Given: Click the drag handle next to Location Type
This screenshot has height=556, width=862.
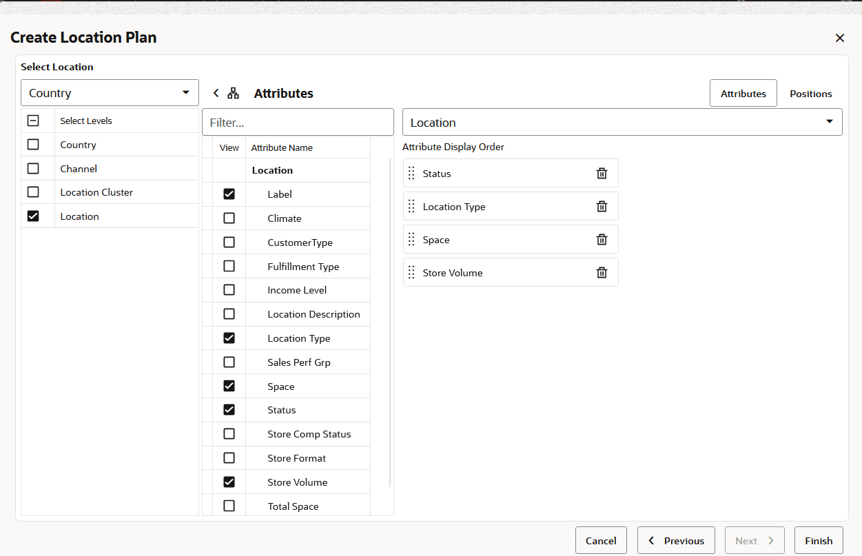Looking at the screenshot, I should click(411, 206).
